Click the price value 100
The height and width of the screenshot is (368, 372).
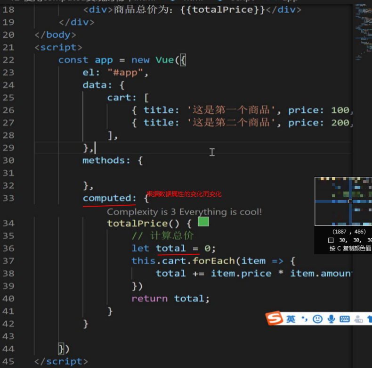[x=340, y=110]
